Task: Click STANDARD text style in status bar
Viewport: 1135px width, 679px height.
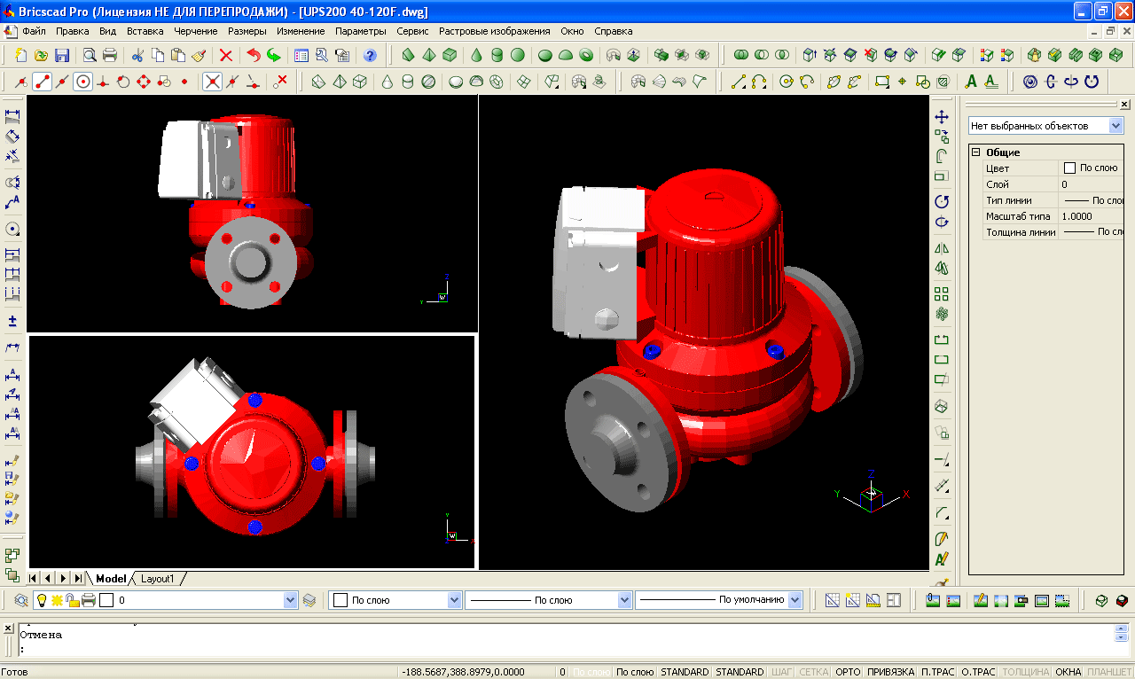Action: coord(685,672)
